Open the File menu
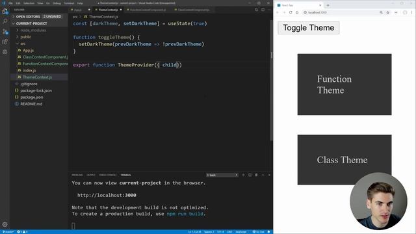The width and height of the screenshot is (416, 234). click(x=10, y=3)
